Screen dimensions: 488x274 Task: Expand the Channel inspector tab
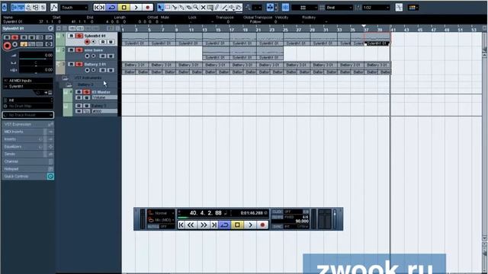[x=28, y=161]
